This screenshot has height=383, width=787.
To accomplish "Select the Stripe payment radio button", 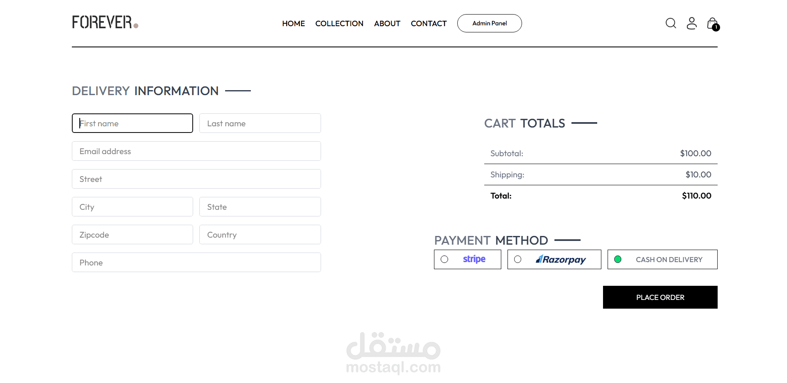I will pyautogui.click(x=444, y=259).
